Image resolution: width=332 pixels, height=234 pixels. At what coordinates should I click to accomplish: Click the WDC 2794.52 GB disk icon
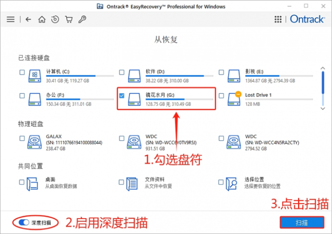click(x=233, y=142)
